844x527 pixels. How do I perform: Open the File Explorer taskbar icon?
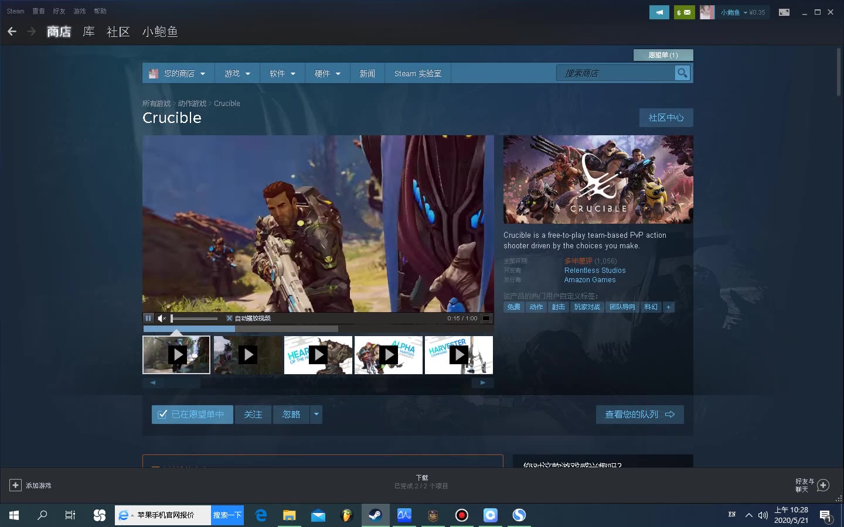290,515
